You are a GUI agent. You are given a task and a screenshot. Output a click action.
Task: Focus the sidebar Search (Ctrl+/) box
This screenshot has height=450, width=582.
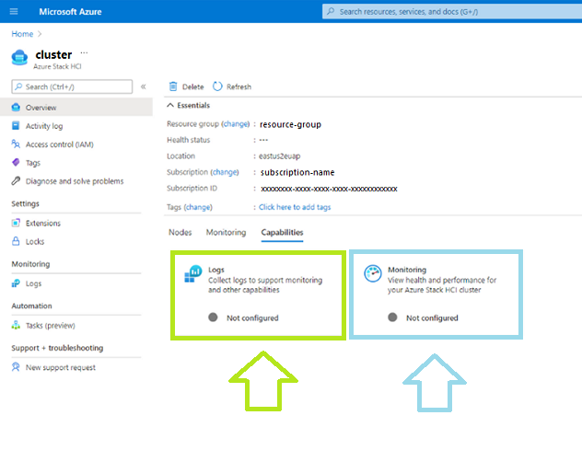(72, 87)
